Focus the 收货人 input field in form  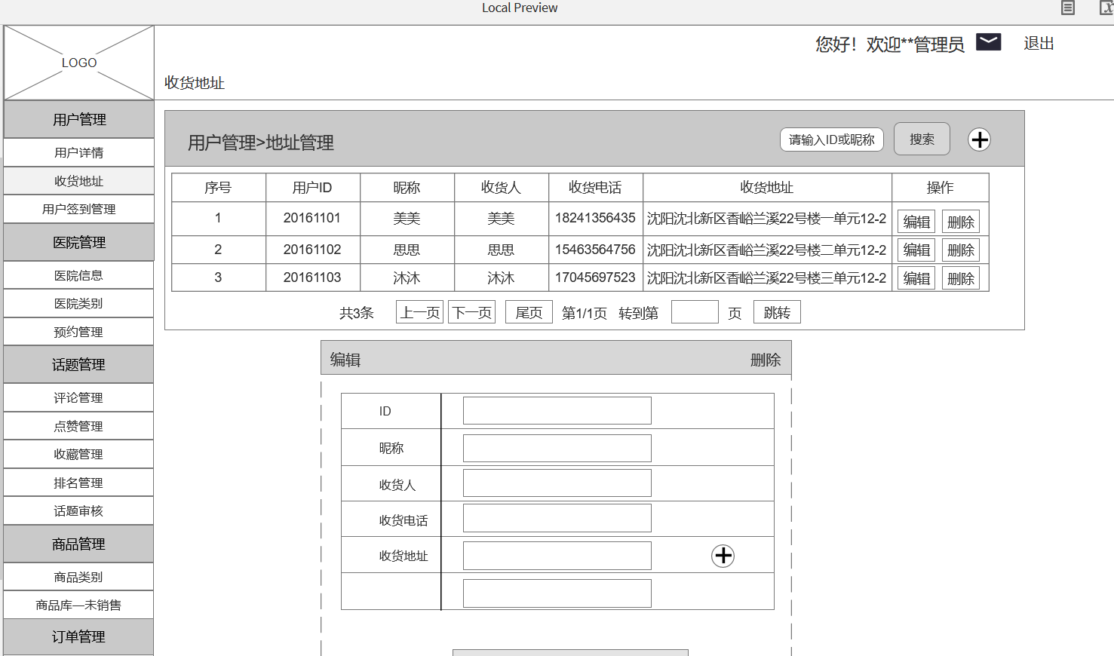pos(557,483)
